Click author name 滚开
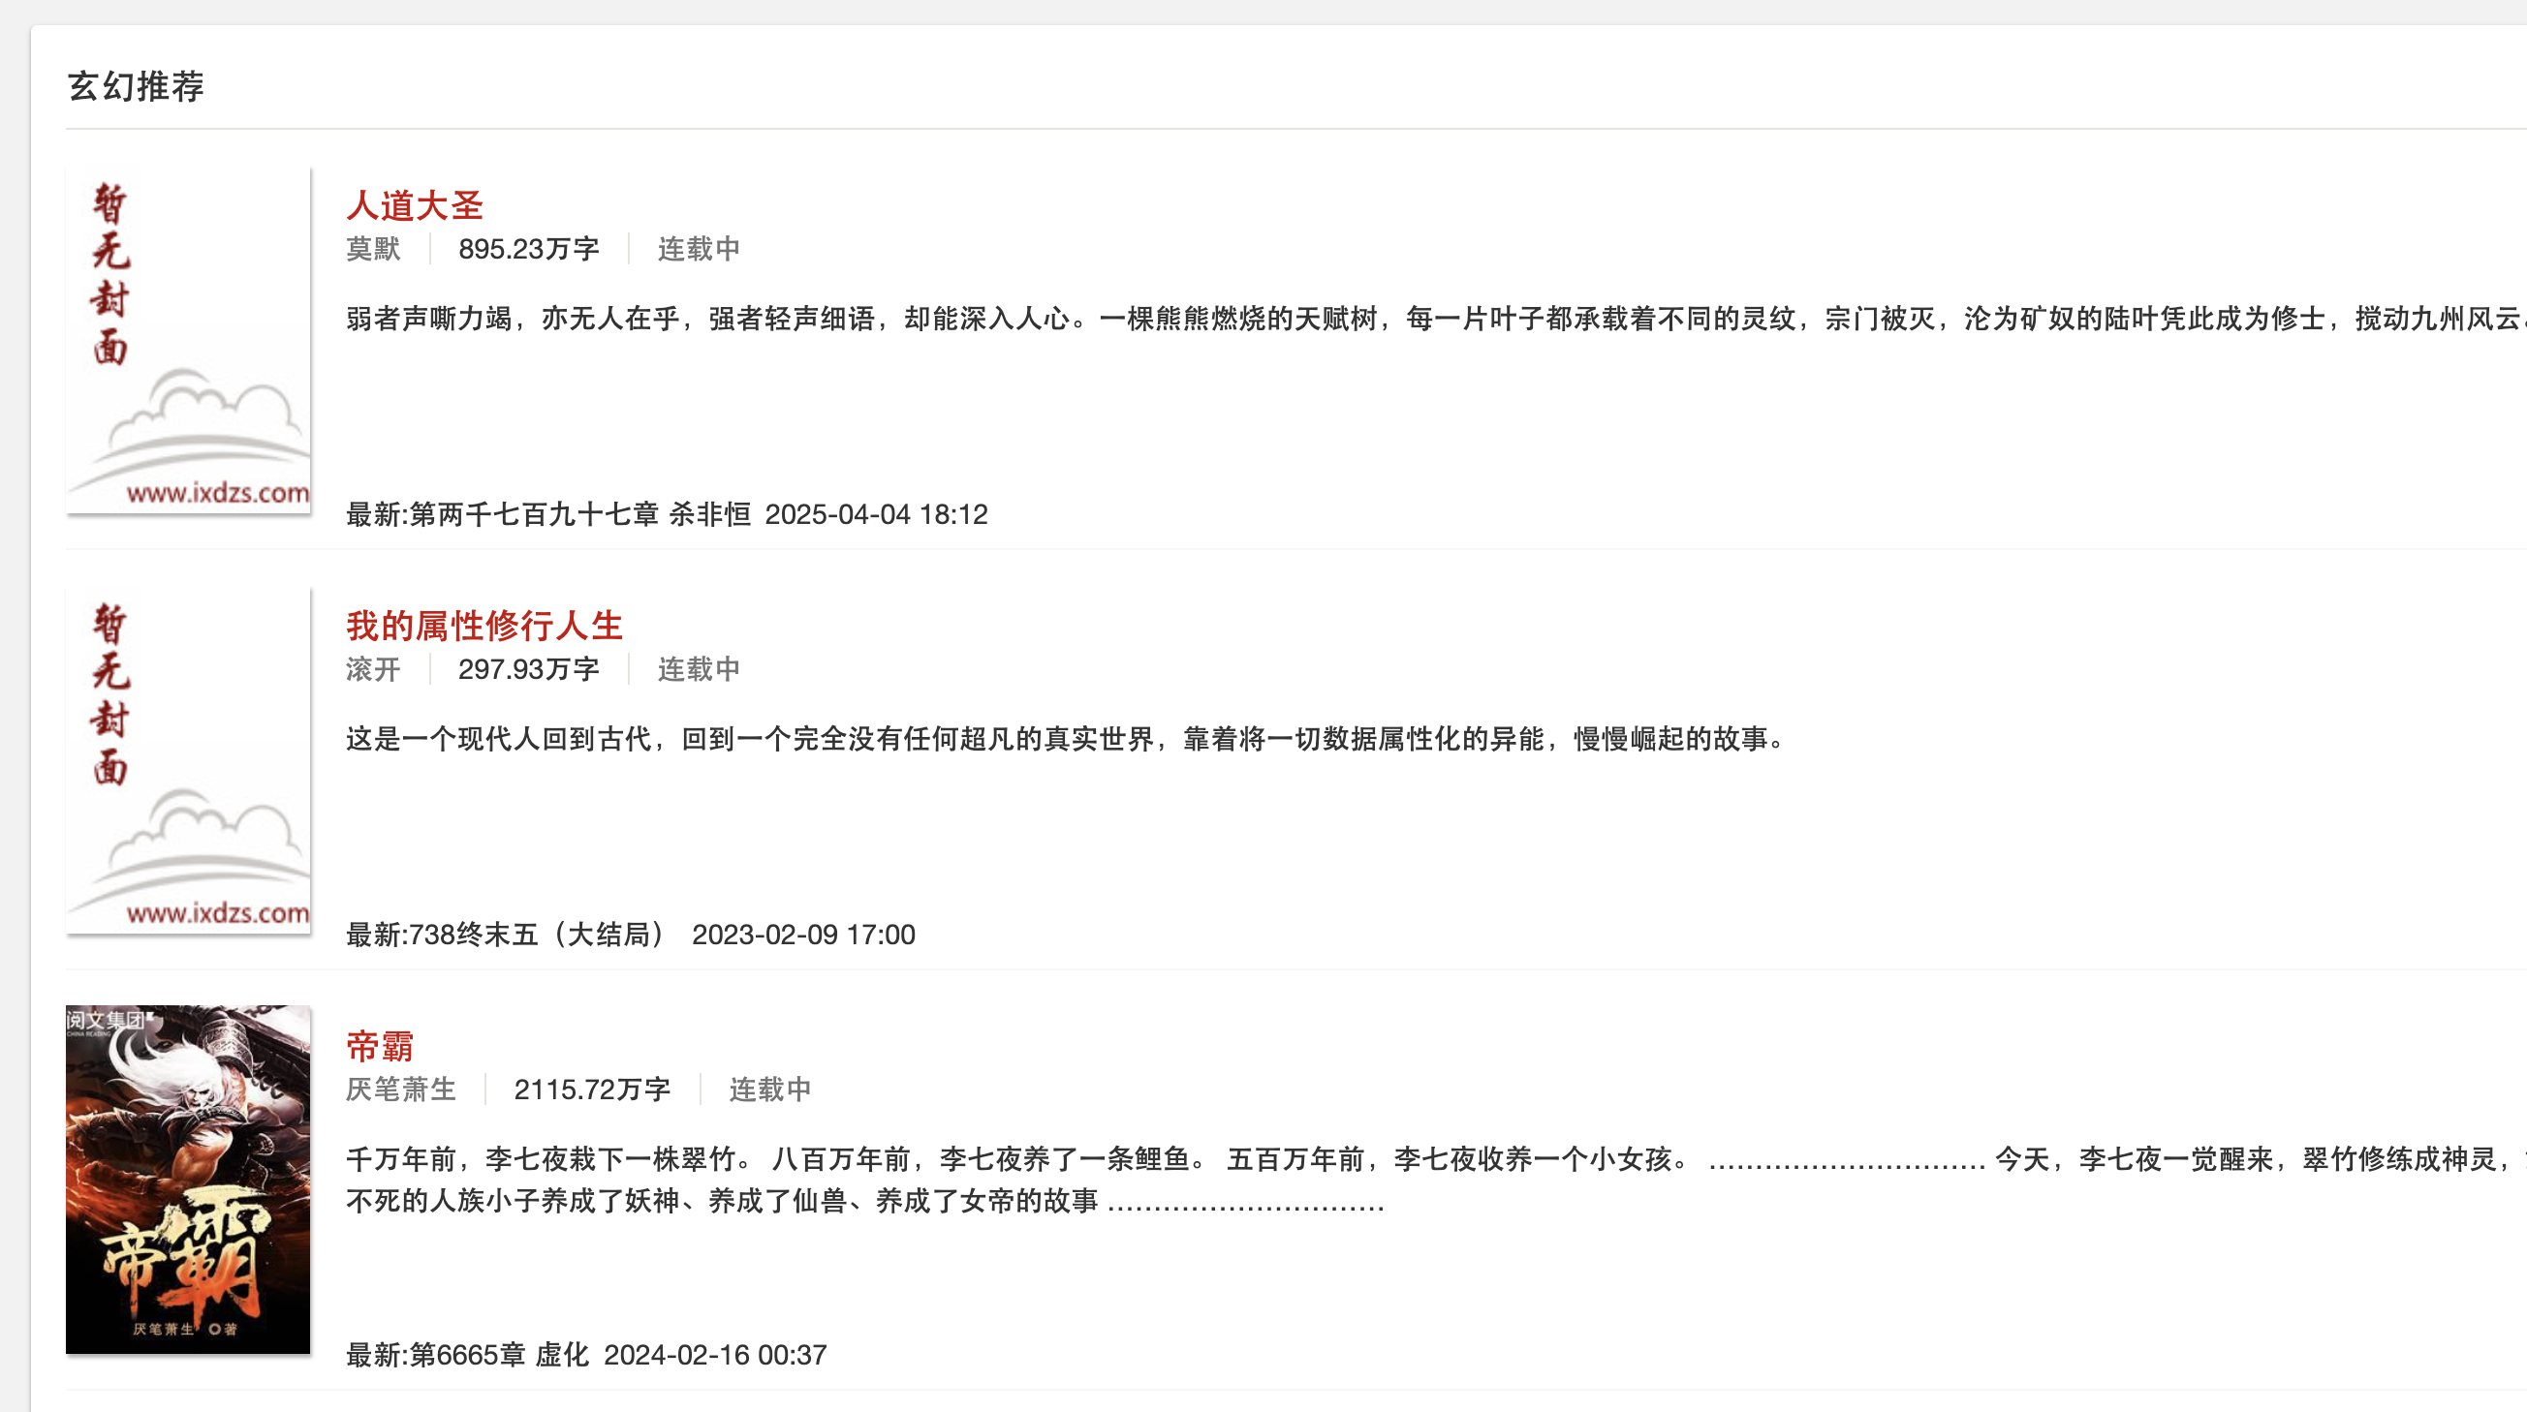Image resolution: width=2527 pixels, height=1412 pixels. pos(373,669)
